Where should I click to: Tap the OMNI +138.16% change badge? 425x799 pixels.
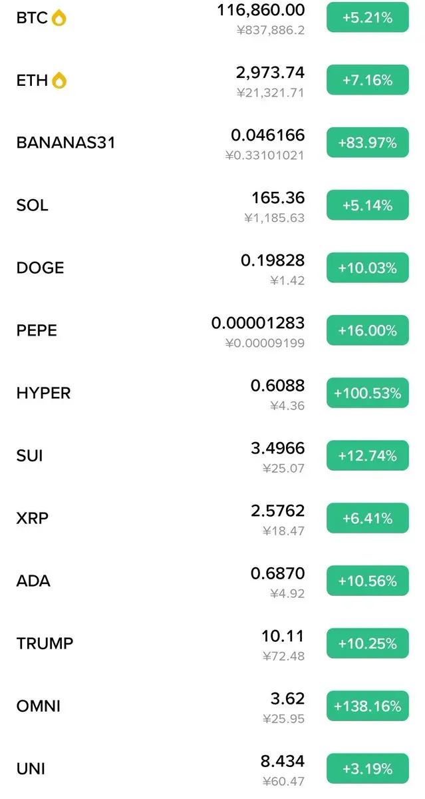coord(367,706)
